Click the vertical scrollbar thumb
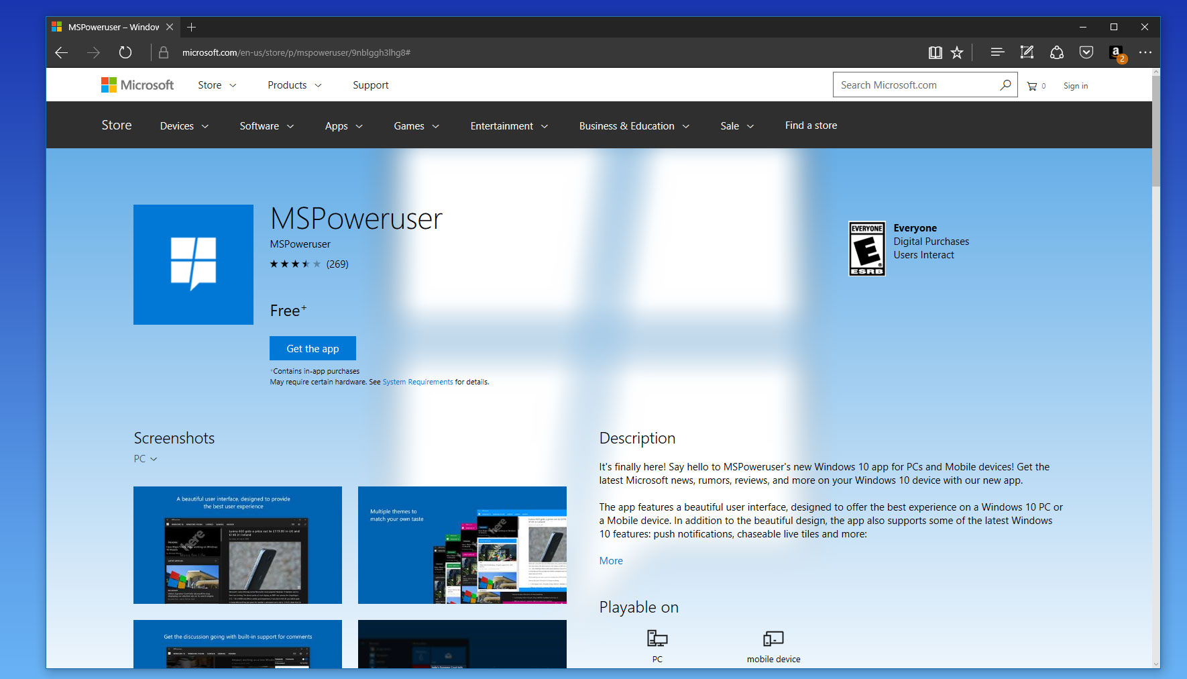The width and height of the screenshot is (1187, 679). point(1155,132)
